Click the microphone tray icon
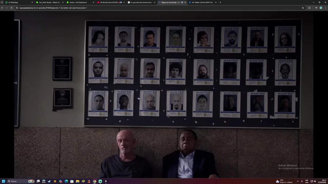The width and height of the screenshot is (328, 184). (302, 181)
